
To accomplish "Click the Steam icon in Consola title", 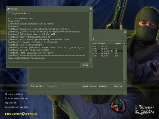I will [9, 9].
